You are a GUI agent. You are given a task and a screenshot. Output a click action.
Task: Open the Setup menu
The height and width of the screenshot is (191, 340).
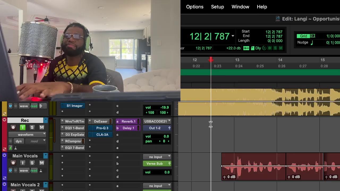tap(218, 7)
